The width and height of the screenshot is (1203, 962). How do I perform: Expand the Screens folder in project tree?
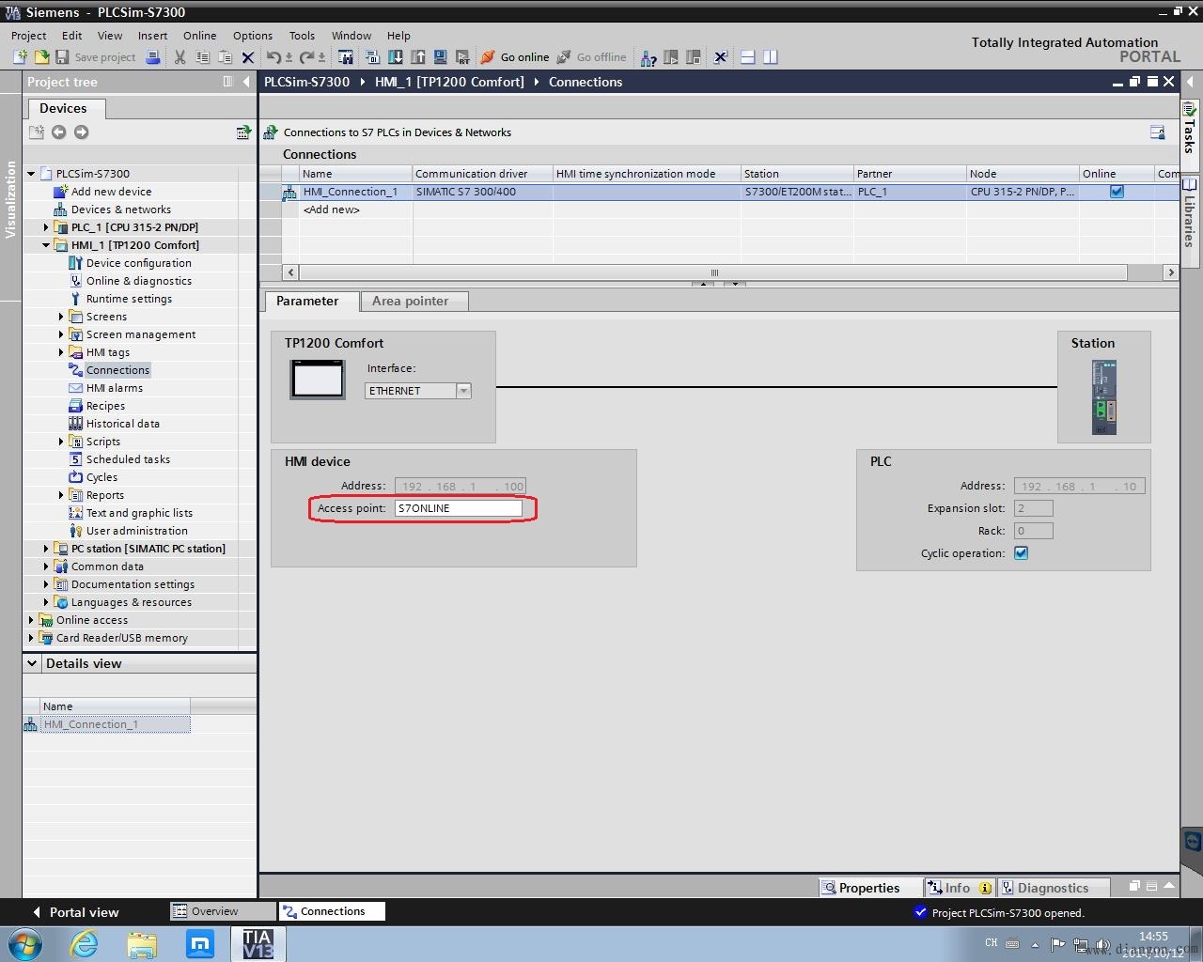pos(61,317)
